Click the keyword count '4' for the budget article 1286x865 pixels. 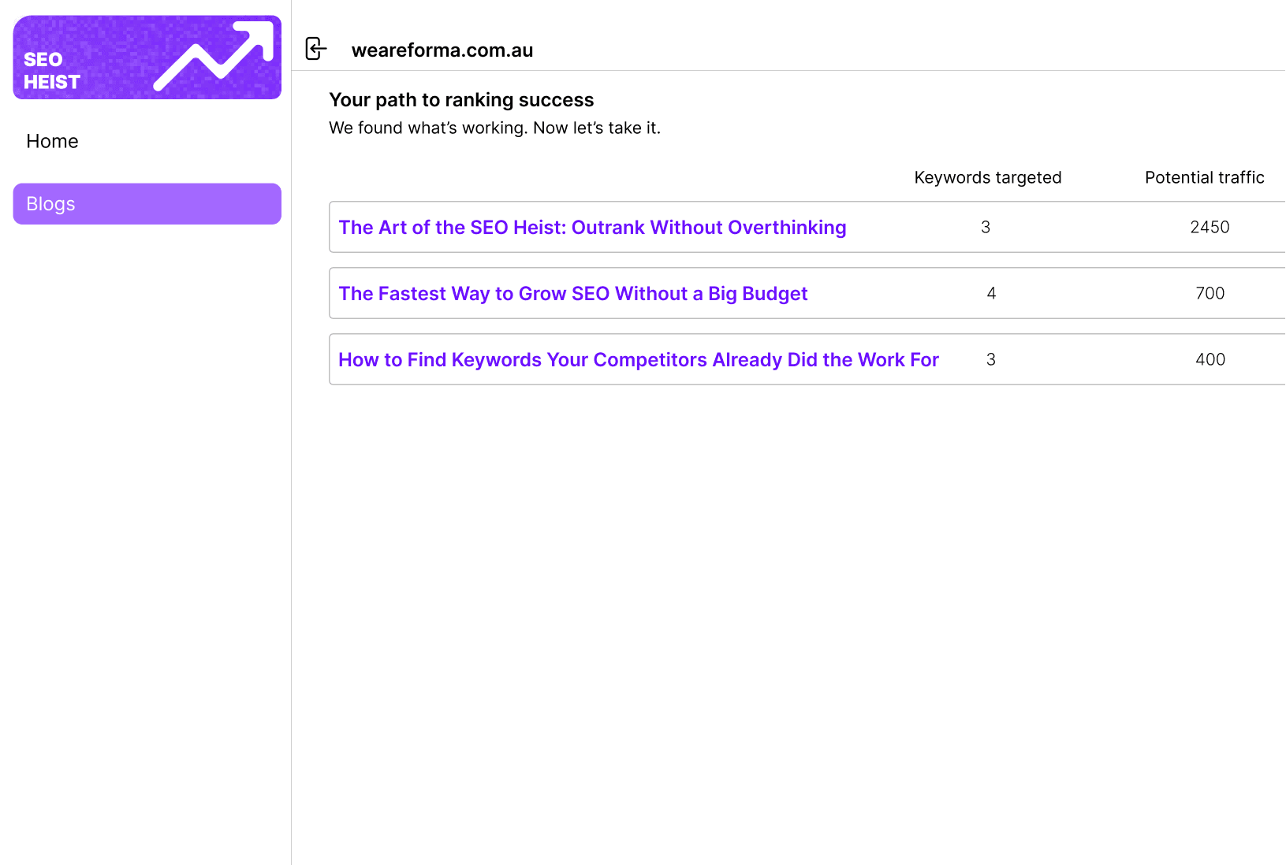991,293
